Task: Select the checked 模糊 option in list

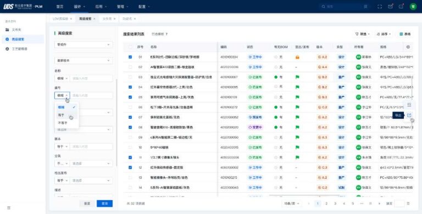Action: tap(66, 107)
